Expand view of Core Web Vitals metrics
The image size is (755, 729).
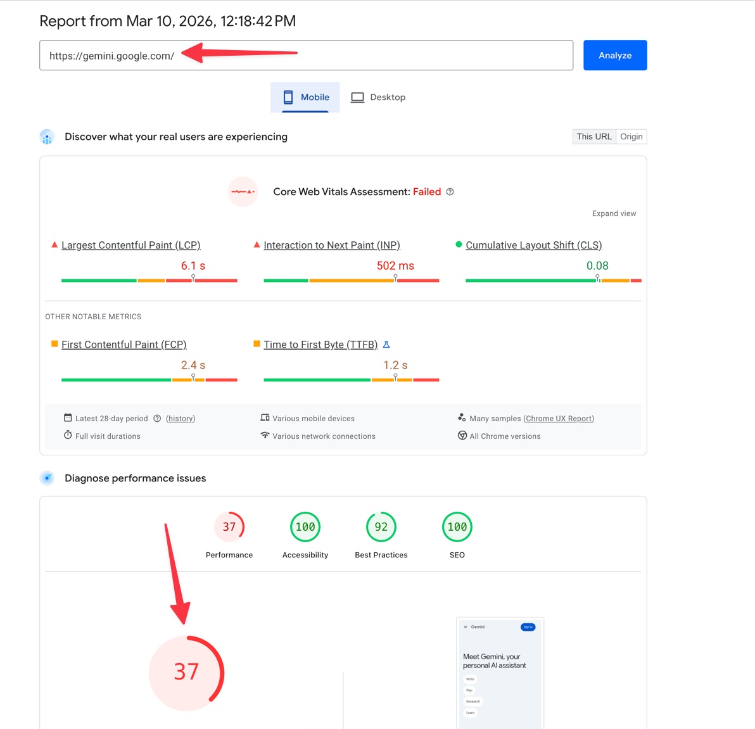[614, 213]
